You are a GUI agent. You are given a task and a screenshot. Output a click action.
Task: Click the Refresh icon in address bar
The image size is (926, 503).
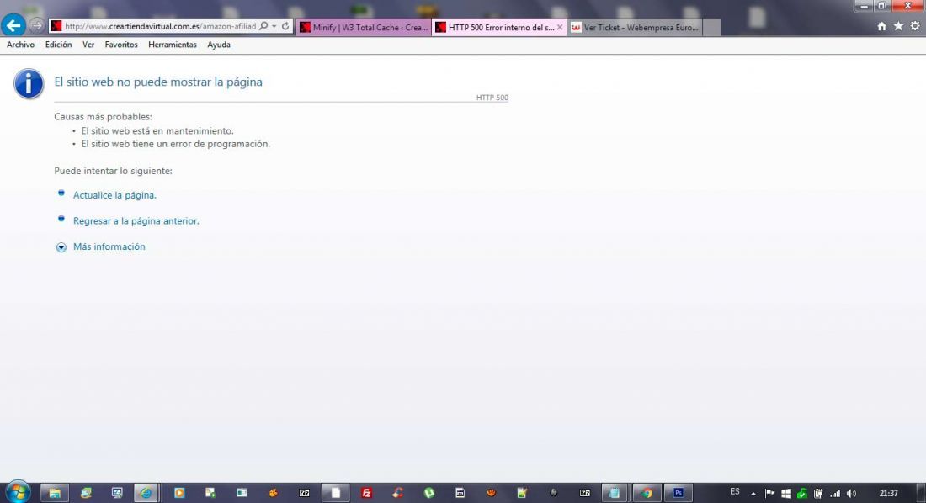pyautogui.click(x=285, y=26)
